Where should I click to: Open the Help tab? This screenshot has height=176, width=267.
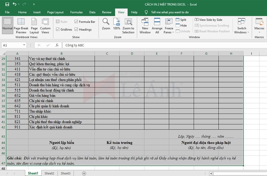(134, 12)
